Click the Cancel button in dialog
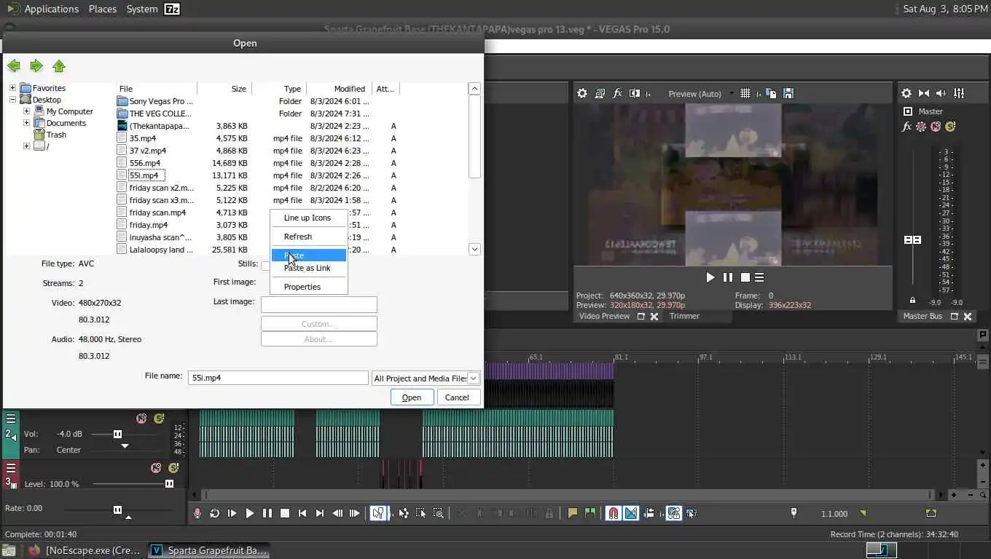 [x=457, y=397]
